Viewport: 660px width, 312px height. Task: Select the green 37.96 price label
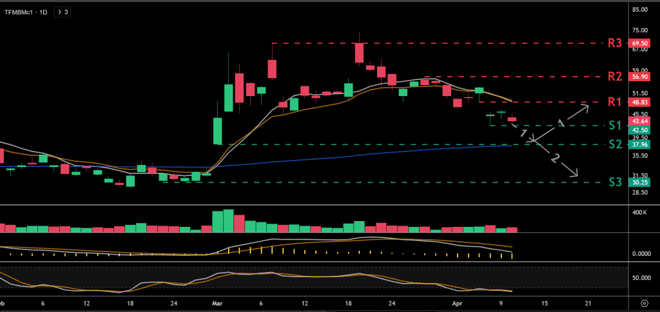(x=639, y=144)
